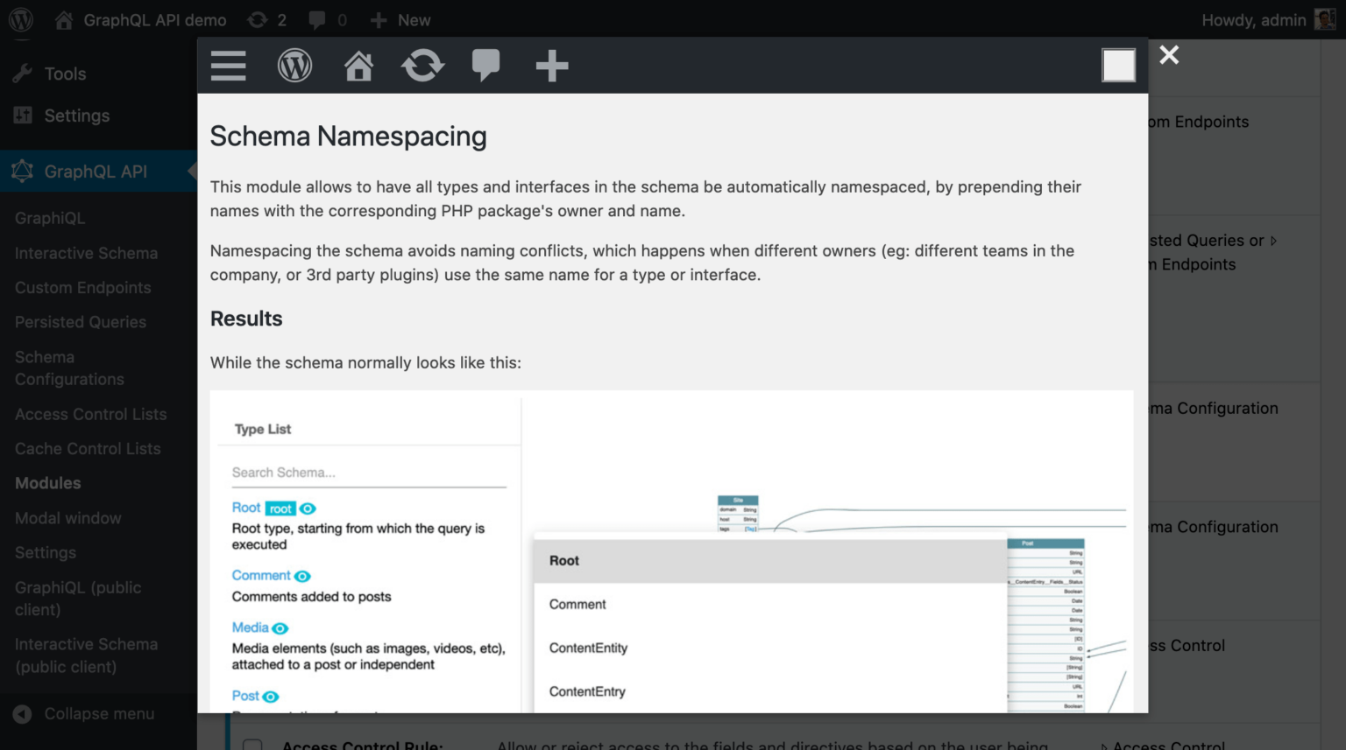Image resolution: width=1346 pixels, height=750 pixels.
Task: Click inside the Search Schema input field
Action: click(368, 472)
